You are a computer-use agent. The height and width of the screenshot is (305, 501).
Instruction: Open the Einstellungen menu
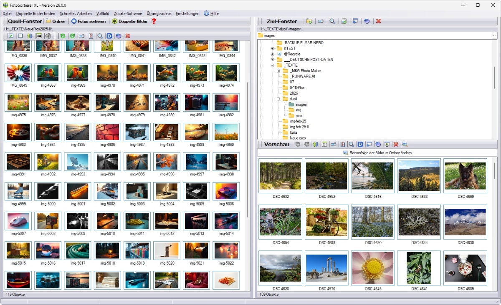(x=187, y=13)
